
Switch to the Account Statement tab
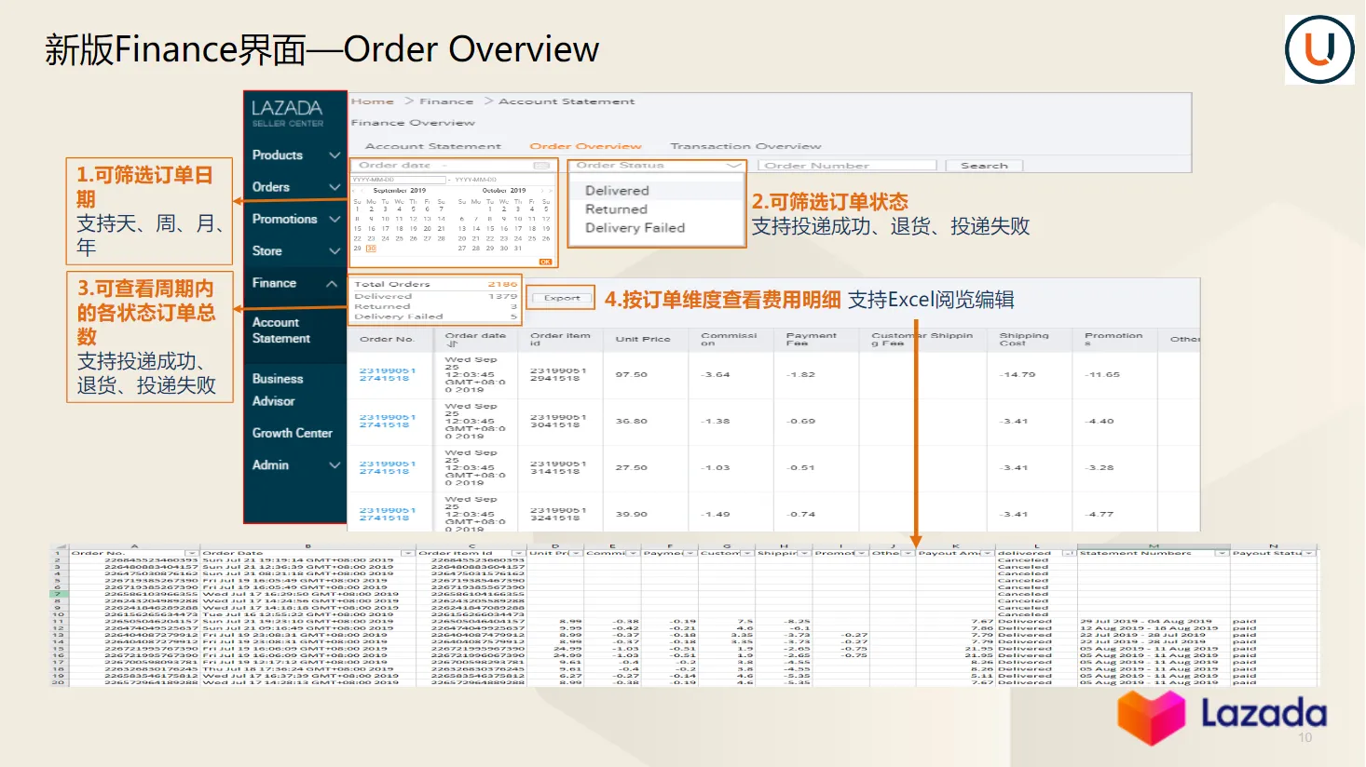[x=432, y=146]
